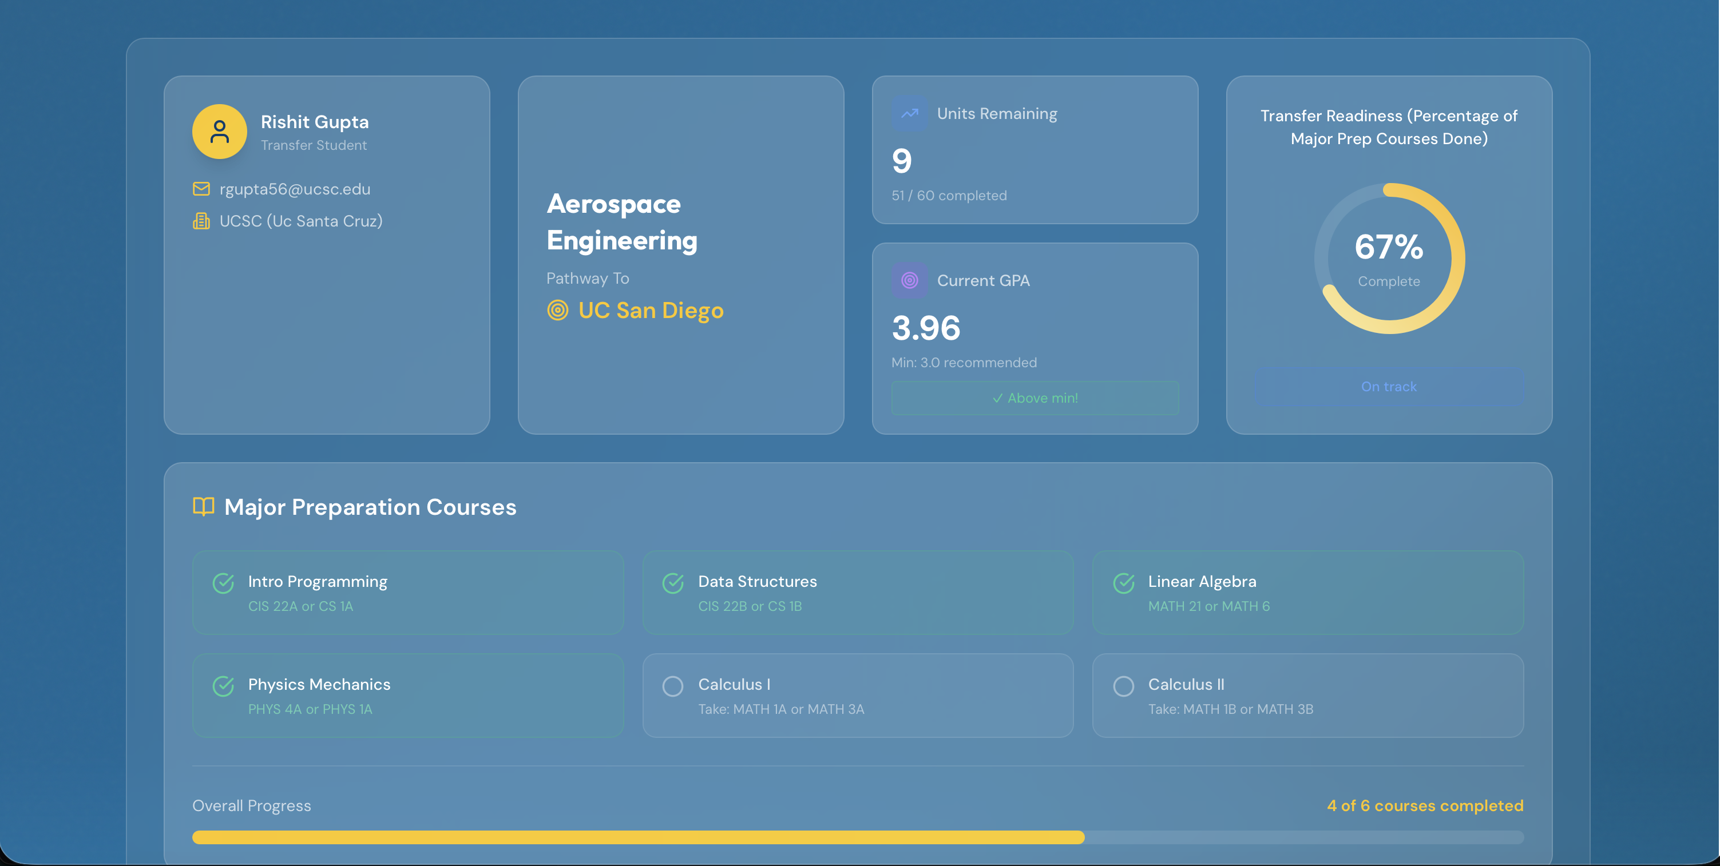The image size is (1720, 866).
Task: Click the email envelope icon
Action: coord(201,189)
